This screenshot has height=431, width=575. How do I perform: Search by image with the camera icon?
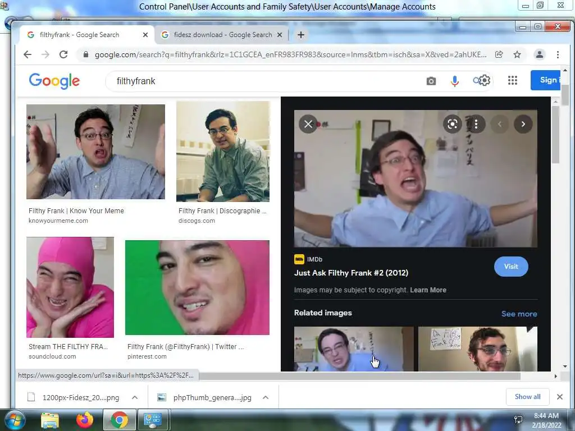point(431,81)
